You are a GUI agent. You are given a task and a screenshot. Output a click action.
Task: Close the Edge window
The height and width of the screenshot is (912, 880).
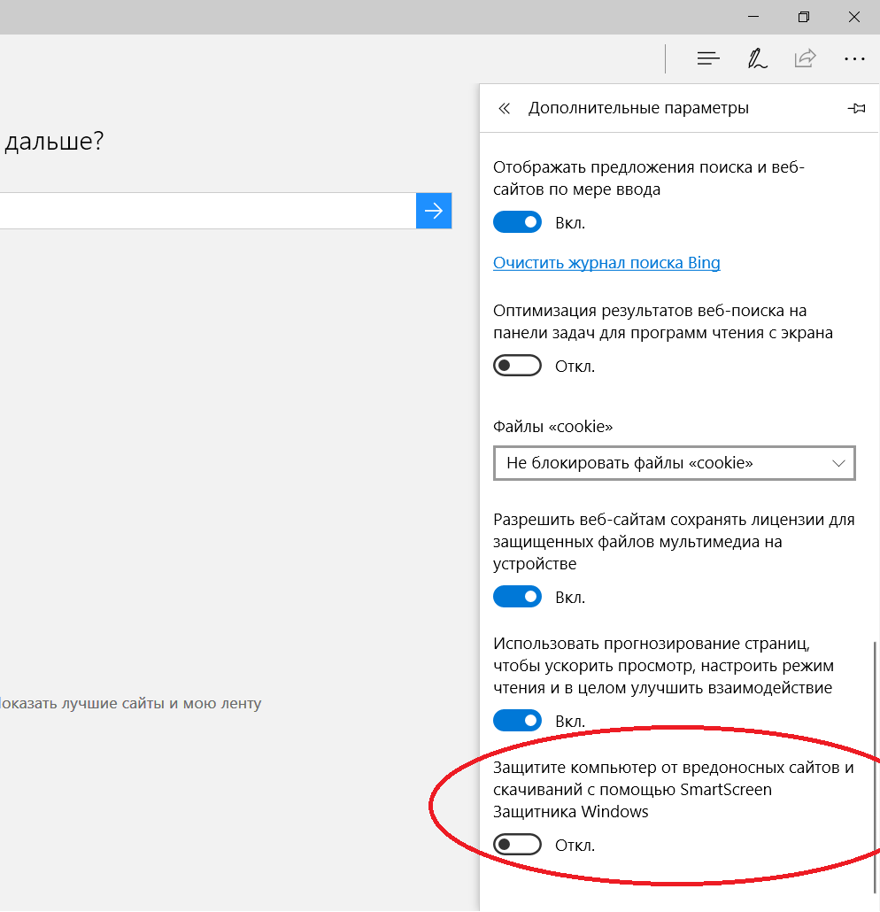[853, 17]
